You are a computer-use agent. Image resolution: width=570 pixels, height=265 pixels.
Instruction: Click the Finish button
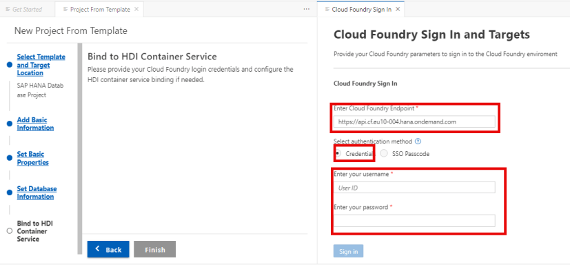click(155, 249)
